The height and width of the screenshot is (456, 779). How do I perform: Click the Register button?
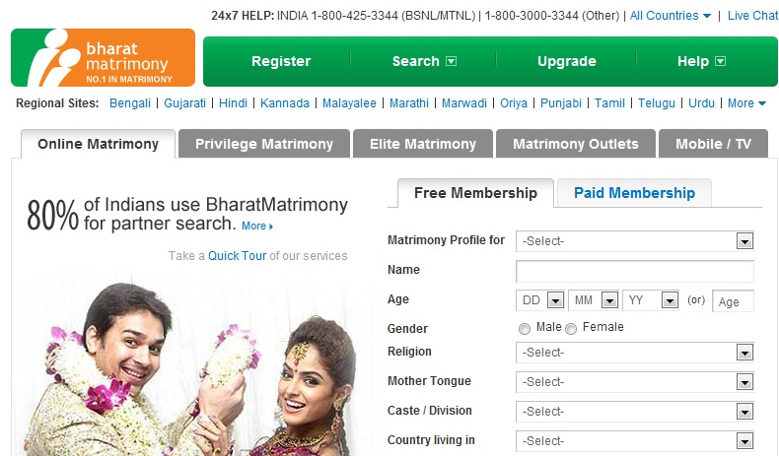(x=281, y=61)
